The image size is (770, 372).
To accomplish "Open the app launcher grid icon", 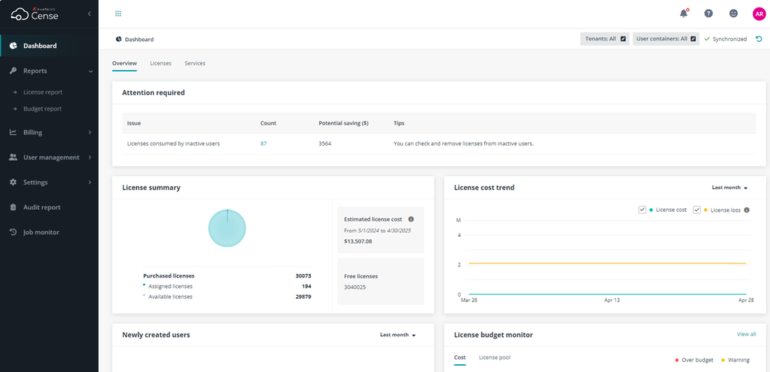I will [118, 14].
